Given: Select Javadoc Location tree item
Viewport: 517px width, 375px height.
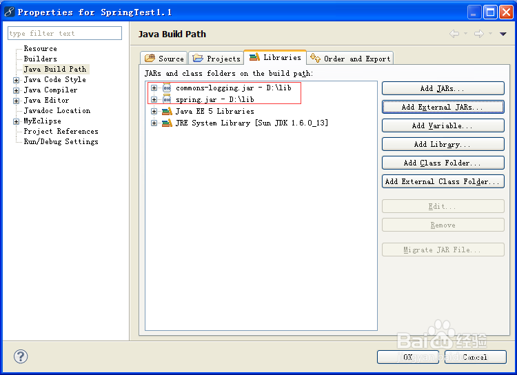Looking at the screenshot, I should tap(57, 110).
